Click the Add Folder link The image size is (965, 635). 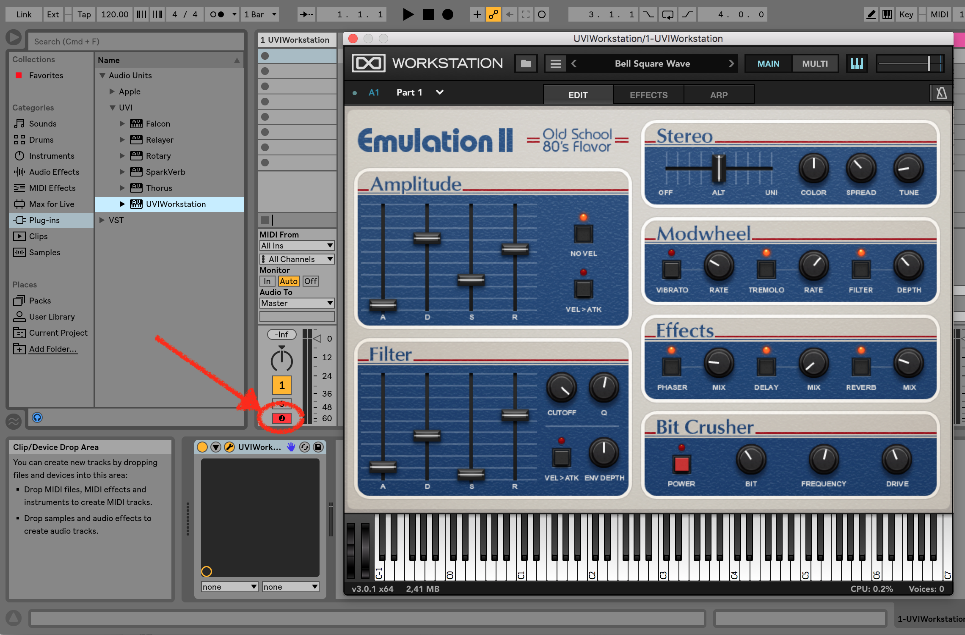[53, 349]
